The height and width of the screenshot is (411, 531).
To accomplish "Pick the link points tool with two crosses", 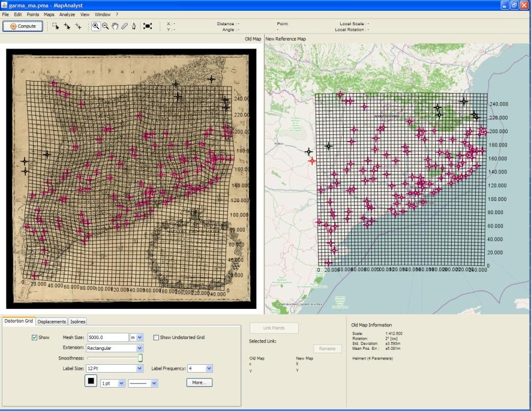I will pyautogui.click(x=78, y=26).
